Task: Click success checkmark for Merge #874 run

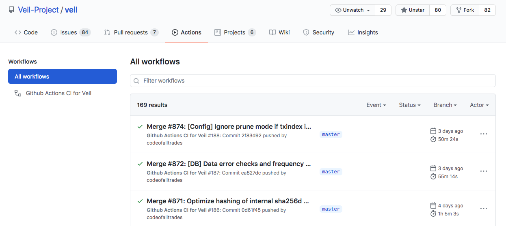Action: 140,127
